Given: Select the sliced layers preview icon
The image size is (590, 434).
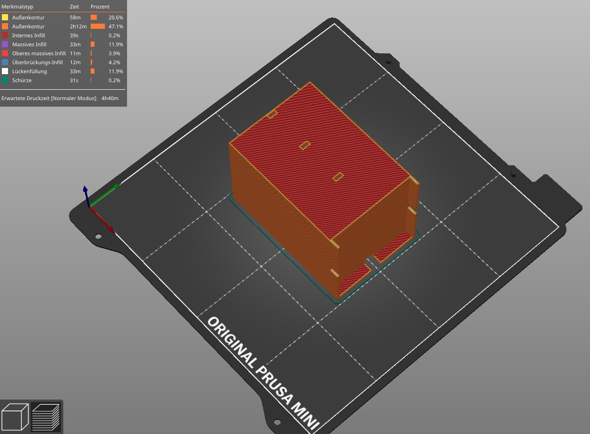Looking at the screenshot, I should pos(46,417).
